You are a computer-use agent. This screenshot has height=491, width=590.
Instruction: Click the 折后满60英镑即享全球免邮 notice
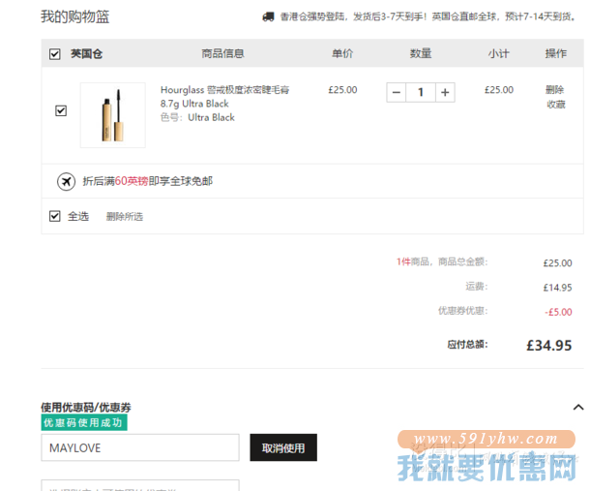pos(148,181)
